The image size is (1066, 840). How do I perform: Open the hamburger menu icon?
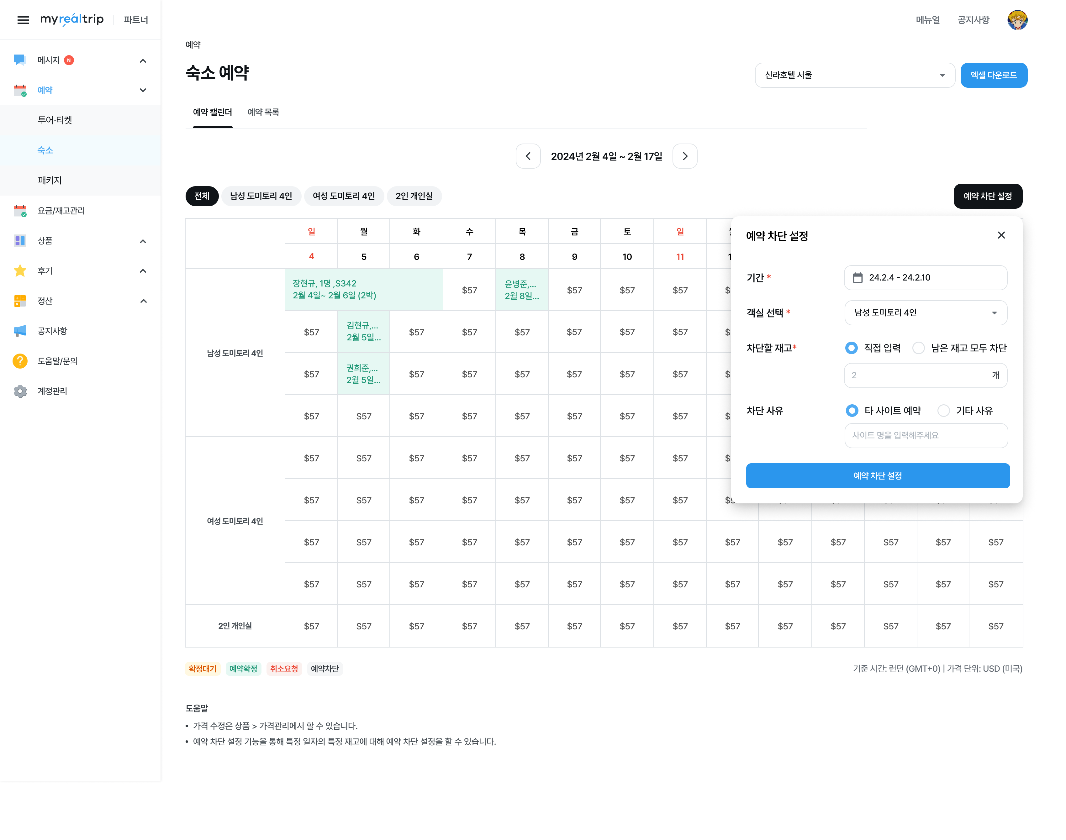click(23, 20)
